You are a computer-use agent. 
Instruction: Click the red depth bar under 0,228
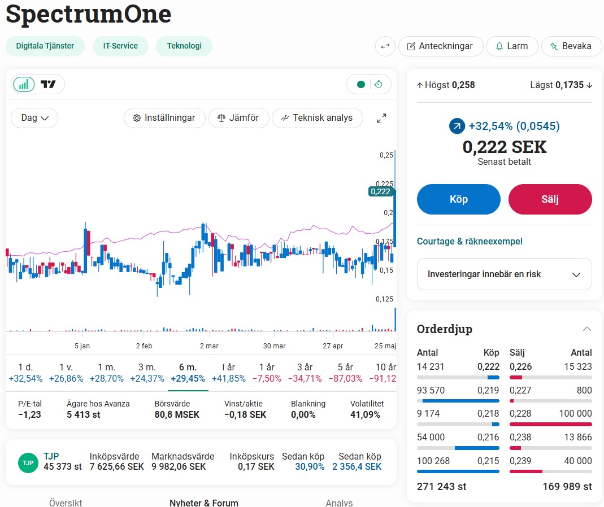click(551, 424)
